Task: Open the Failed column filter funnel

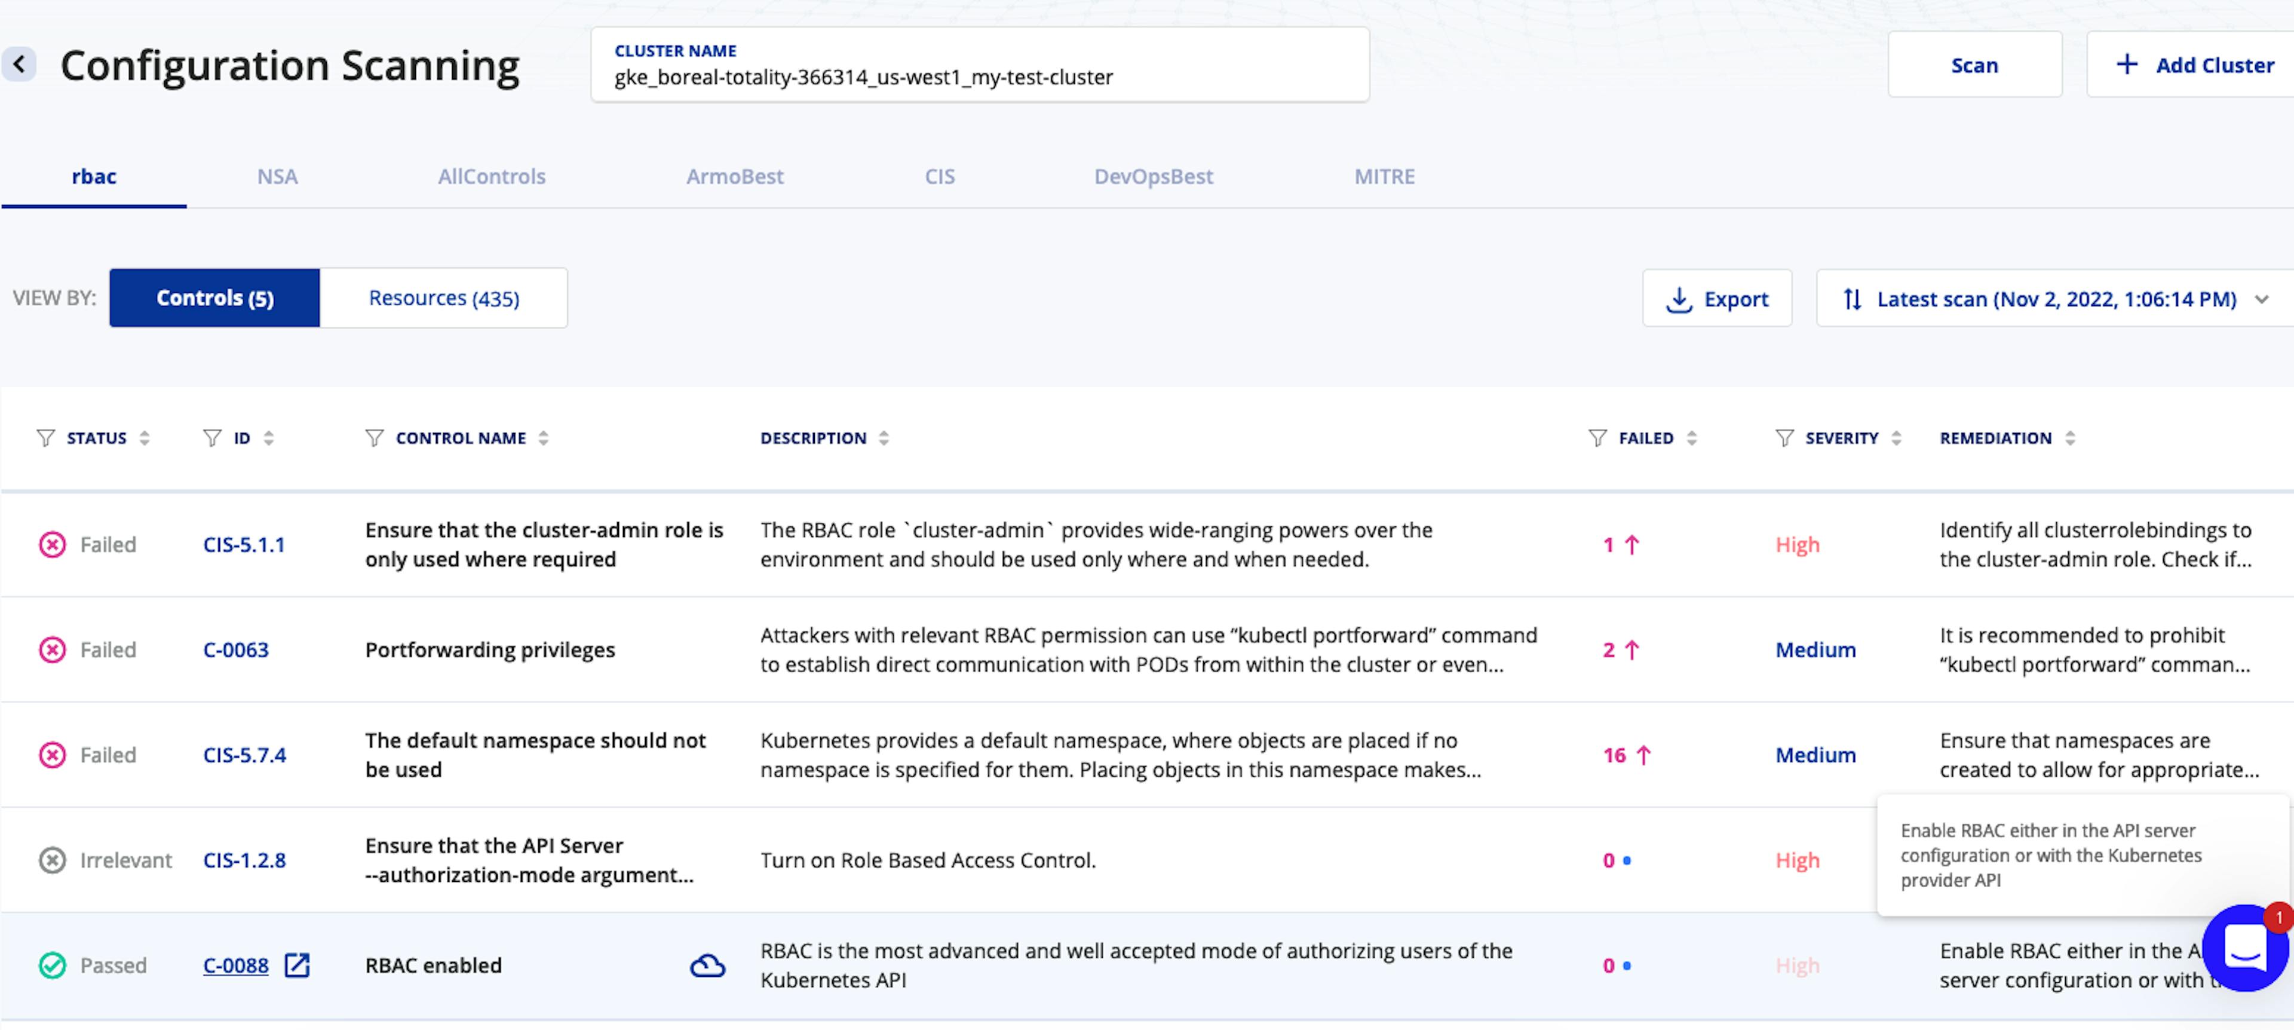Action: coord(1597,438)
